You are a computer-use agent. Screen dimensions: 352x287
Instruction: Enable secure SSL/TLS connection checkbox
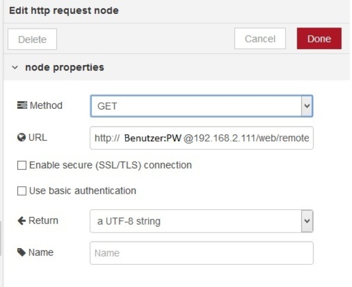tap(22, 166)
